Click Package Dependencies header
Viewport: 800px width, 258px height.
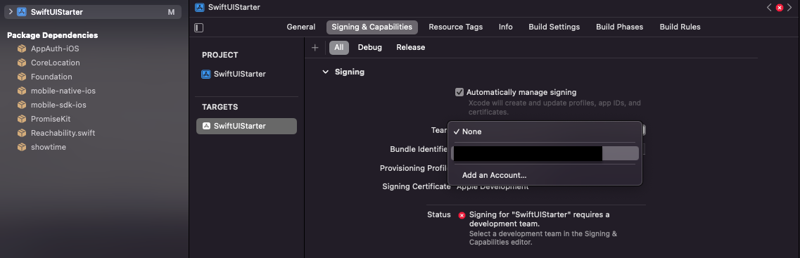tap(53, 35)
